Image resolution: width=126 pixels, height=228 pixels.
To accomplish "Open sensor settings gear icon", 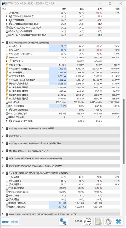I will tap(108, 222).
